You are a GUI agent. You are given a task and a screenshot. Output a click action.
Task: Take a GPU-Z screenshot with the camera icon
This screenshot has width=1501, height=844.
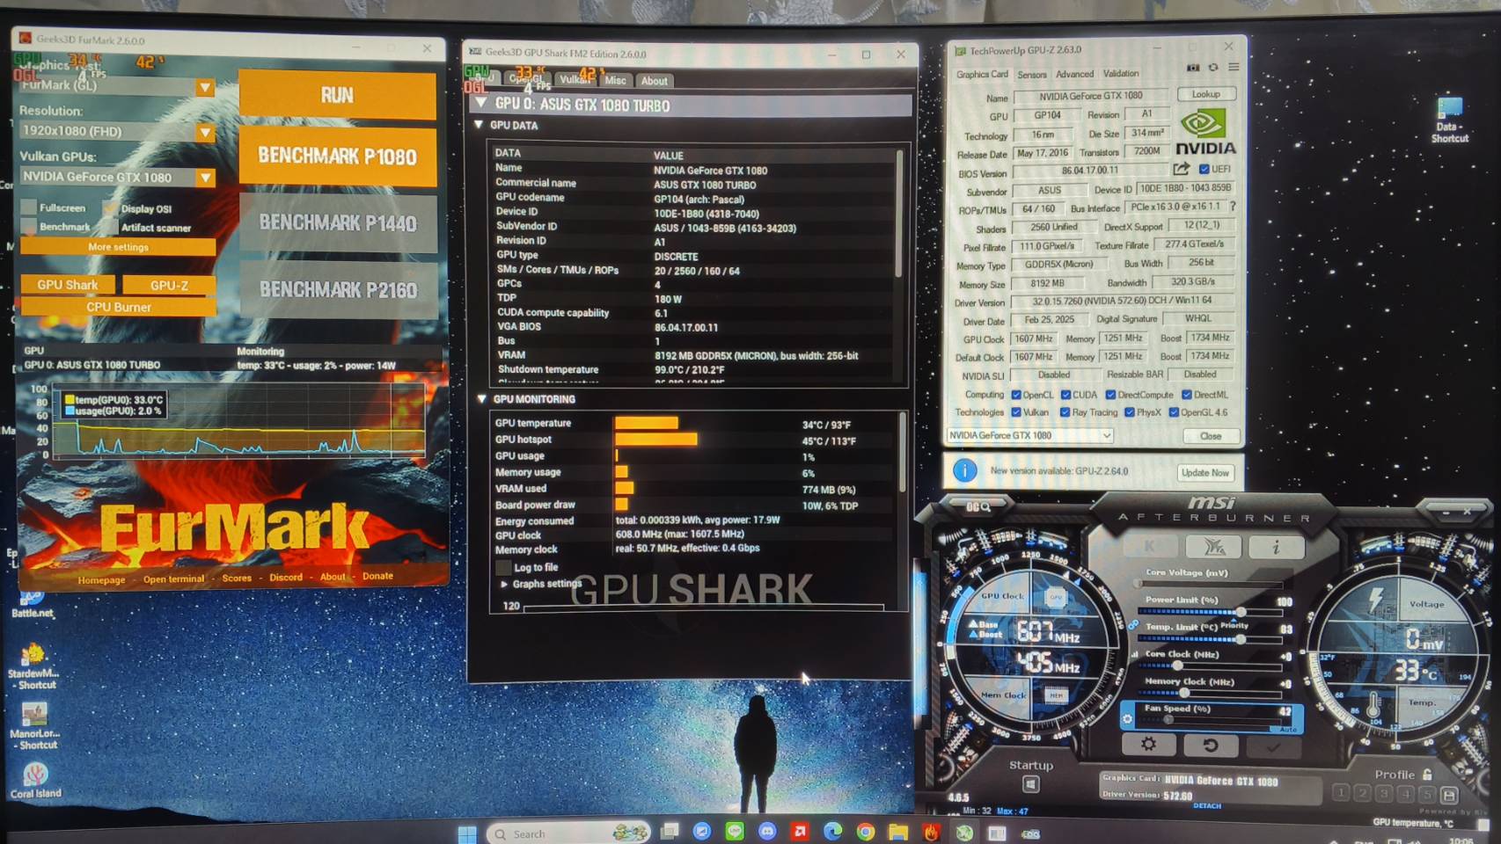point(1193,68)
